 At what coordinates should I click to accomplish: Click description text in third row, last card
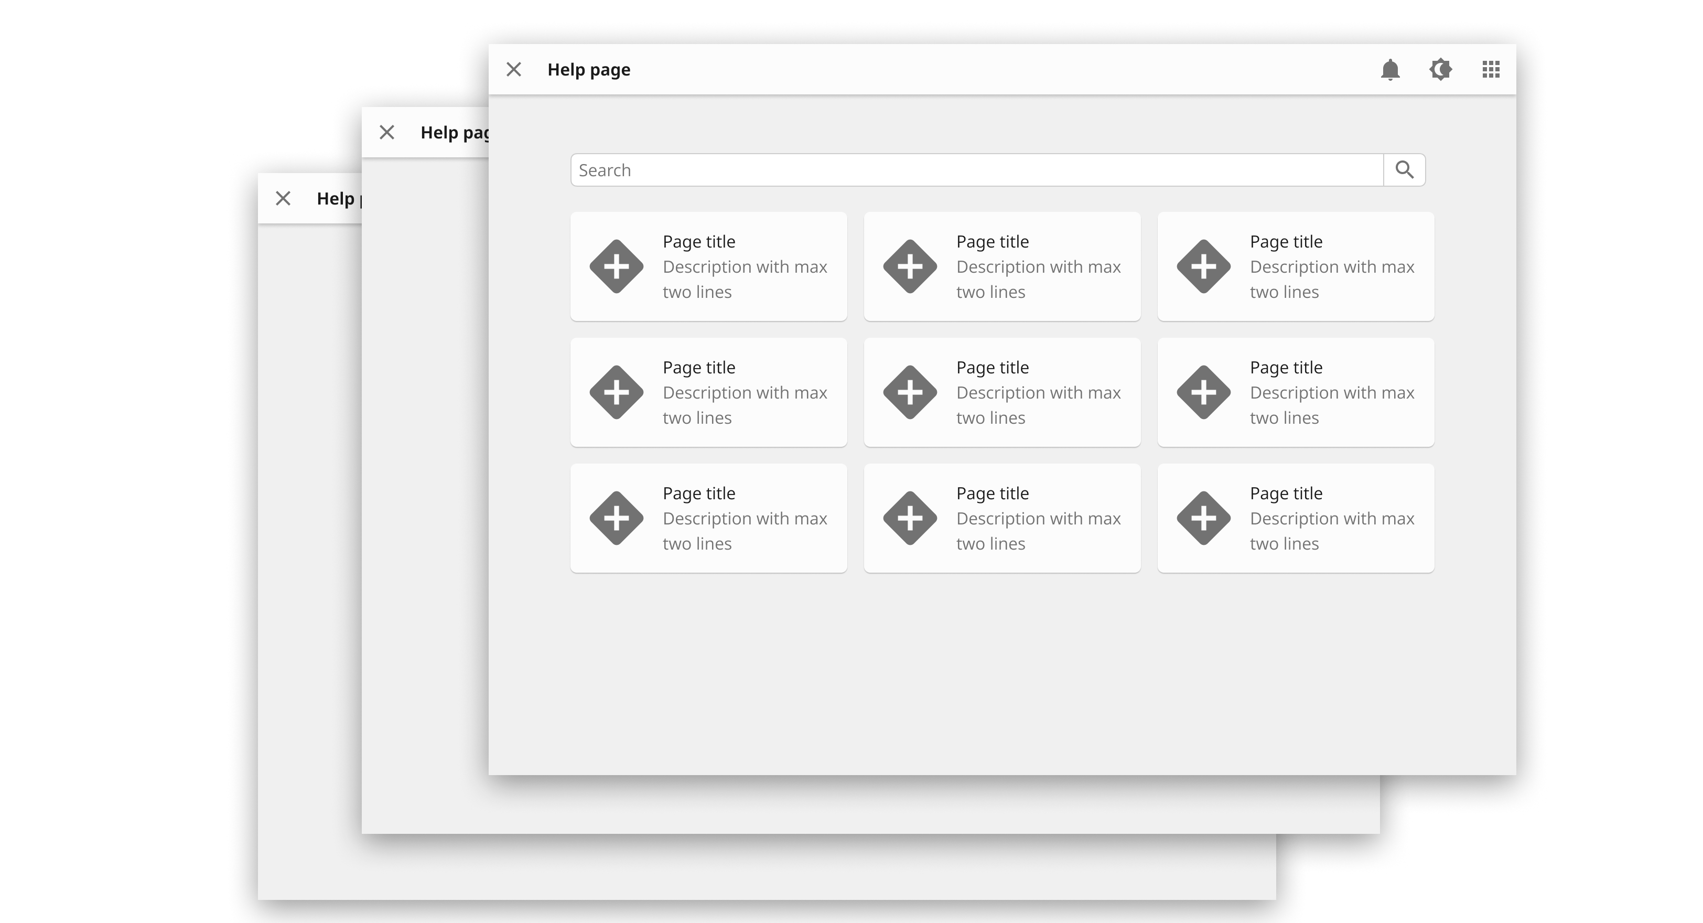1332,531
